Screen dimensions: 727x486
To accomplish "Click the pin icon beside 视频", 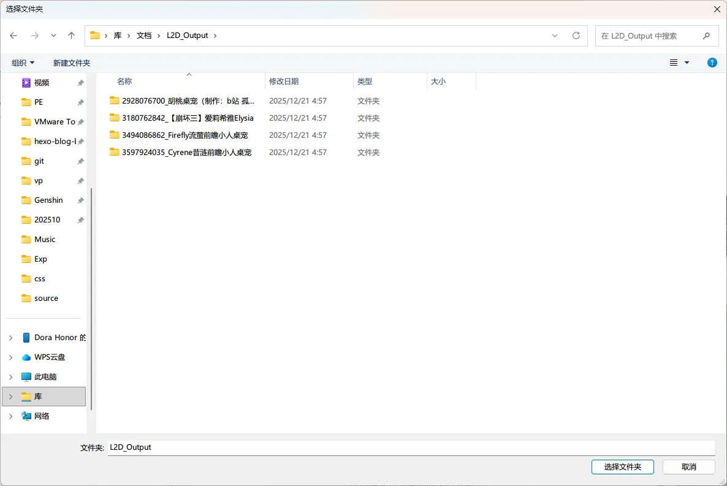I will tap(80, 83).
